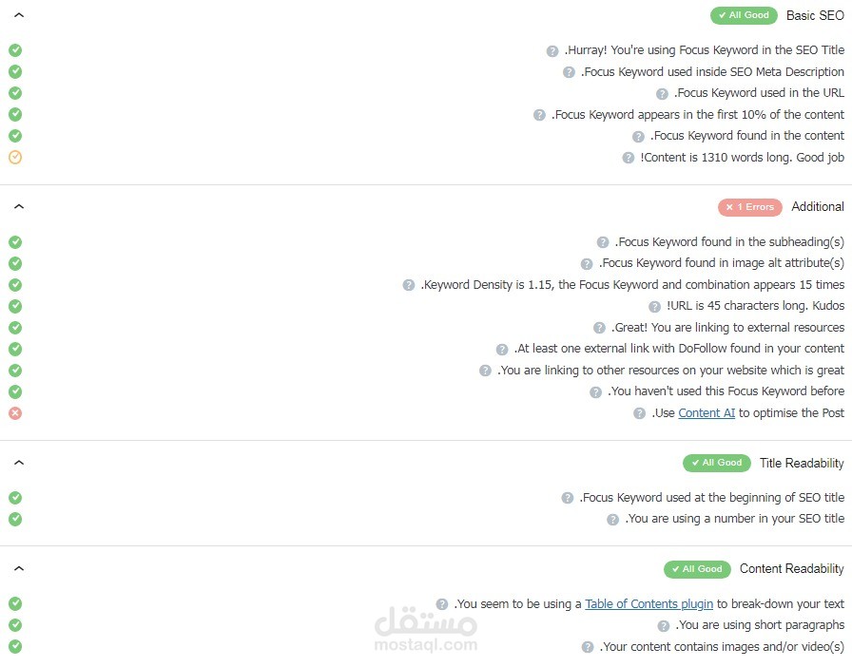Click orange status icon for 1310 words row

15,158
